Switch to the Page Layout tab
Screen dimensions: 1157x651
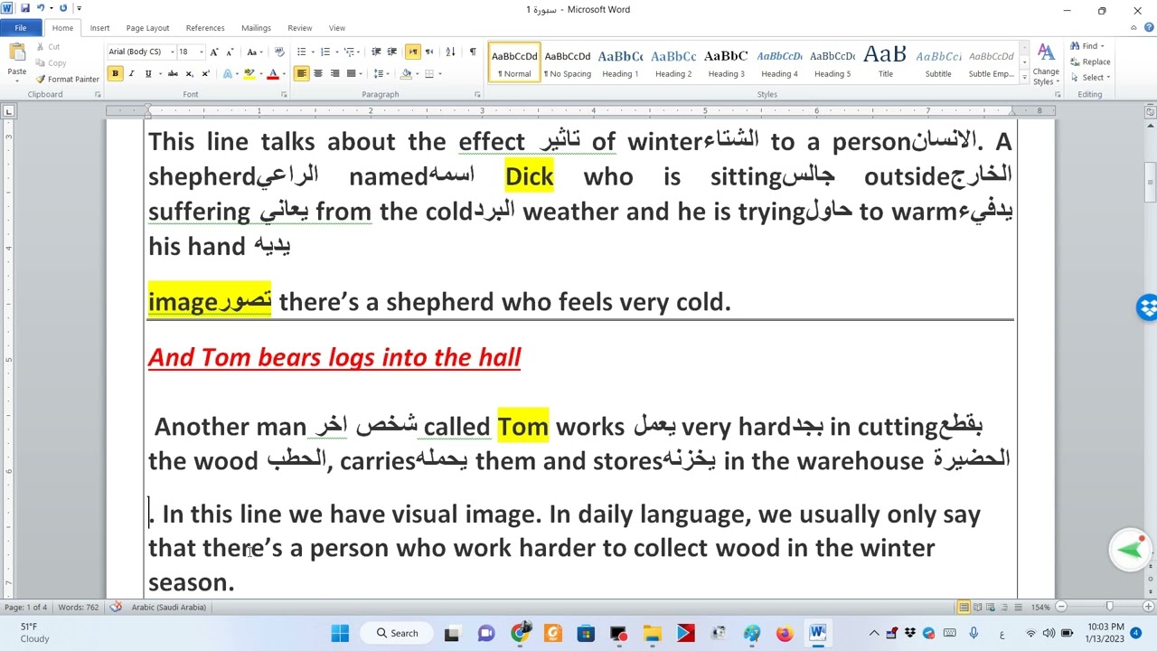coord(147,28)
